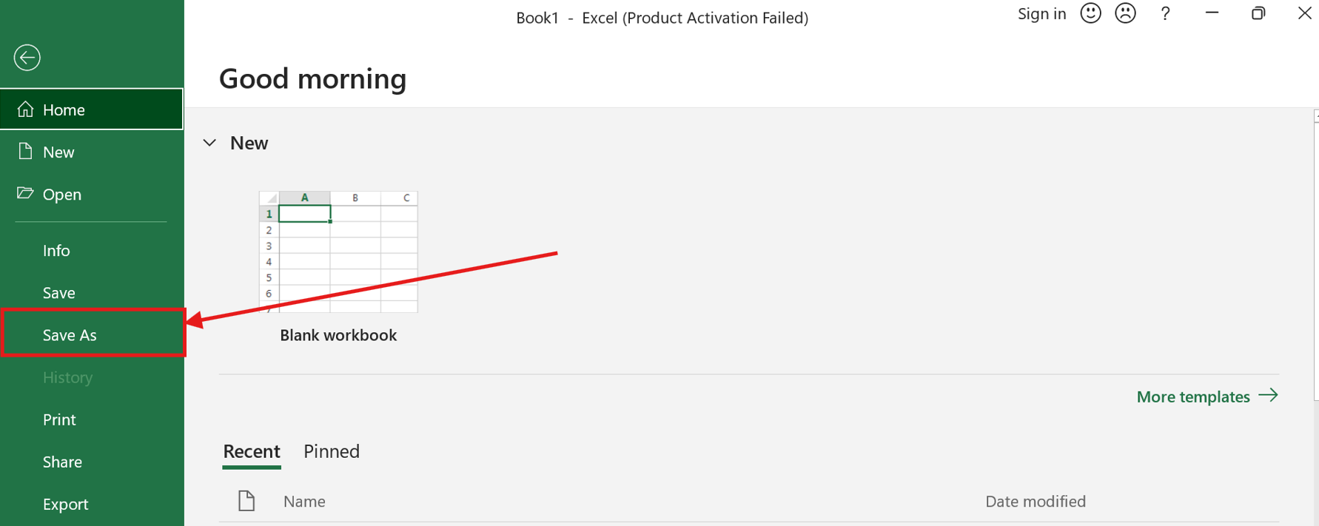Open the Save As menu item
1319x526 pixels.
(70, 335)
